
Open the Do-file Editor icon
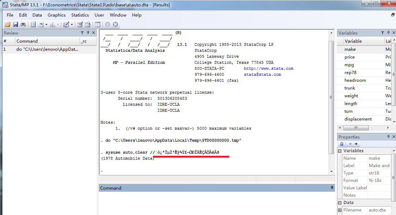coord(66,24)
